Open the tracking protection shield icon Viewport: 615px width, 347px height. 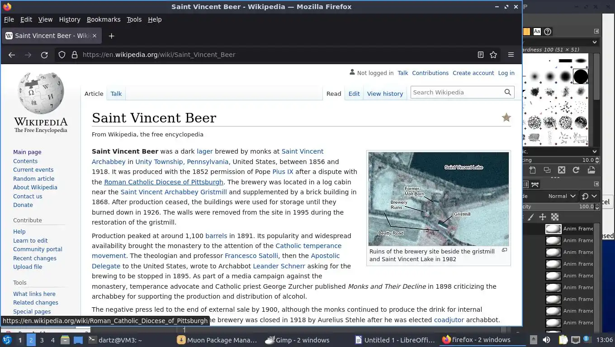point(62,55)
